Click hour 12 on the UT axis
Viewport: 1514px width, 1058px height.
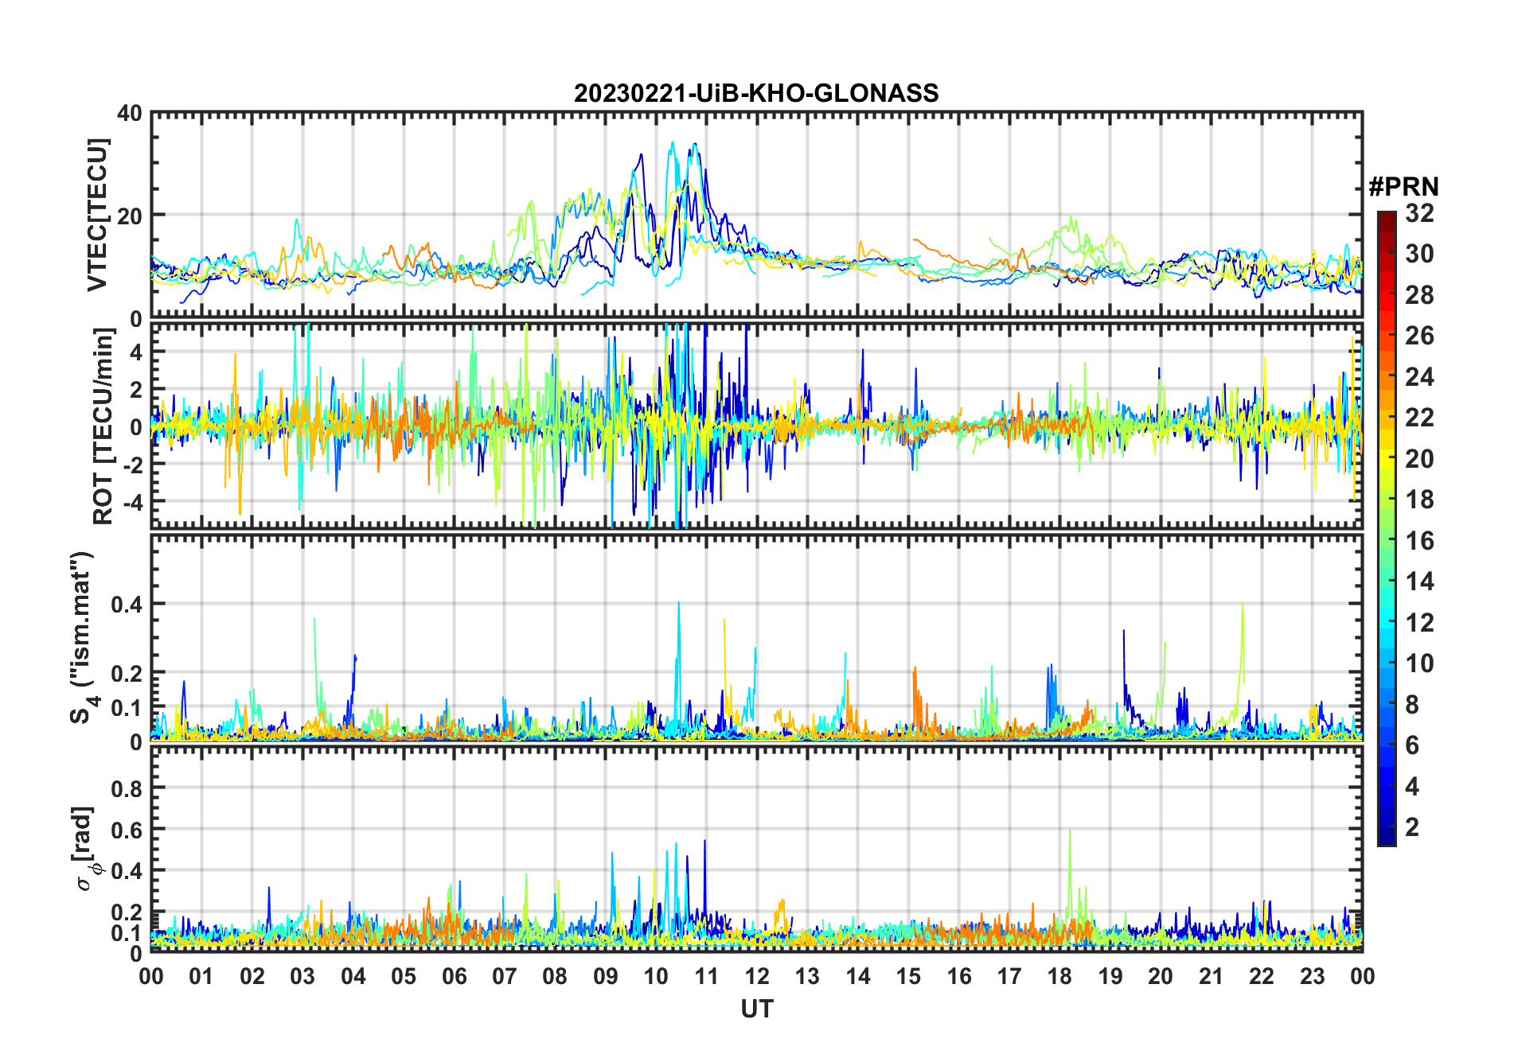(757, 977)
